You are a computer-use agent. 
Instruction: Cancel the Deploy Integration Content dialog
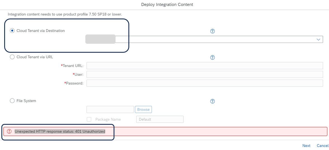point(323,146)
